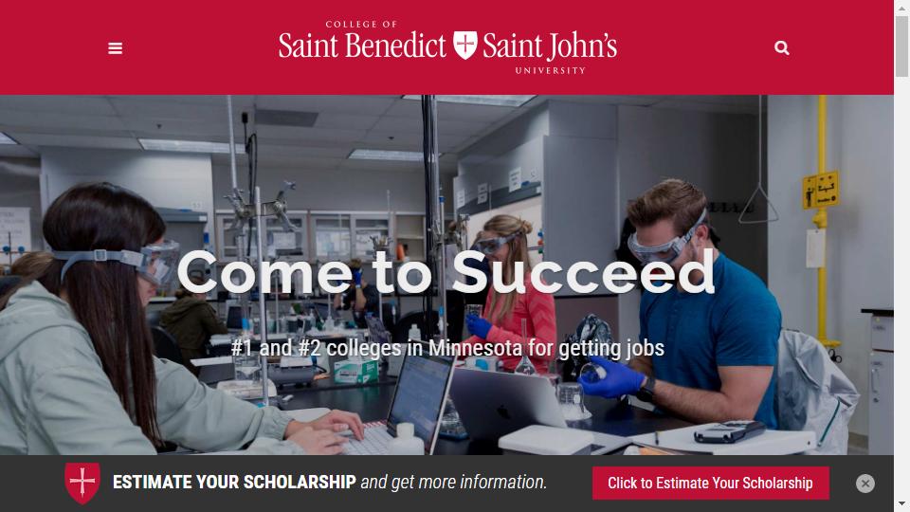
Task: Click the shield icon in scholarship banner
Action: pos(82,483)
